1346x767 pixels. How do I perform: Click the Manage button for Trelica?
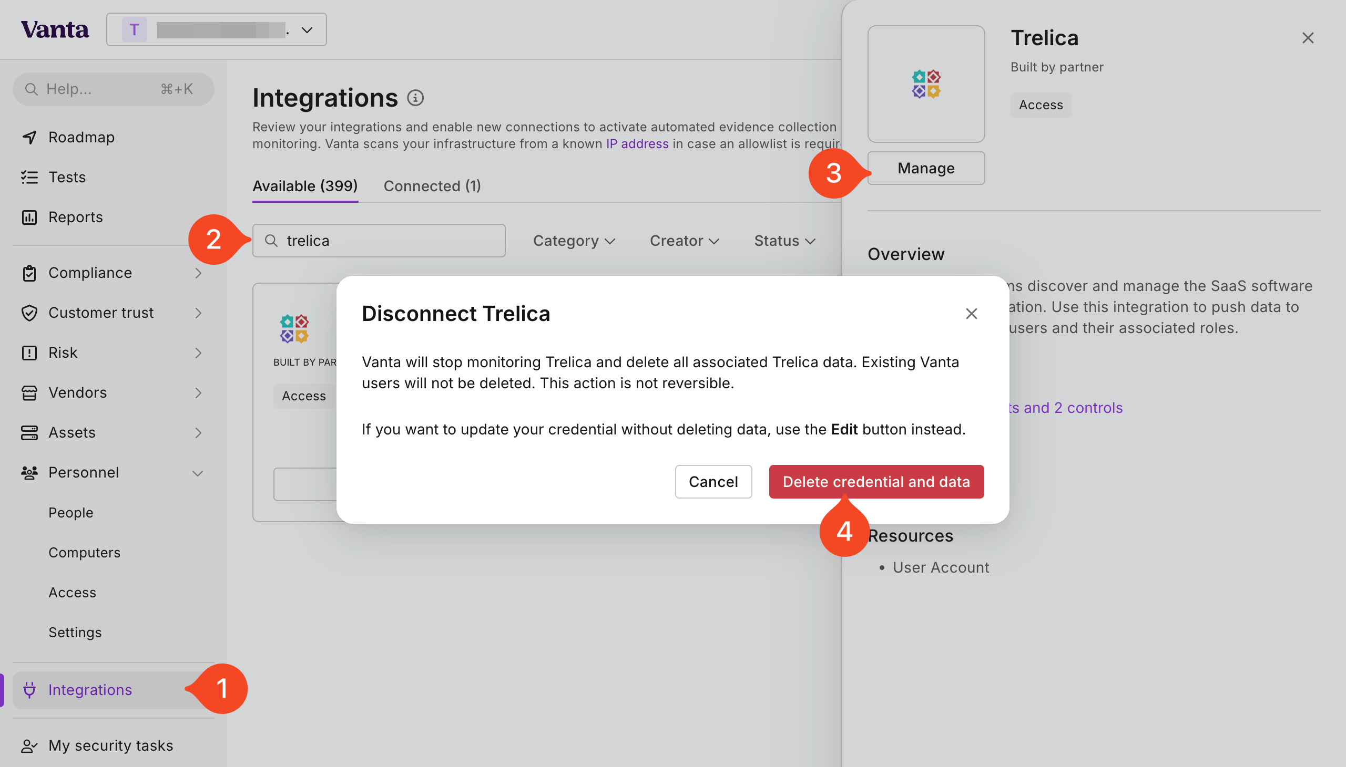(926, 168)
